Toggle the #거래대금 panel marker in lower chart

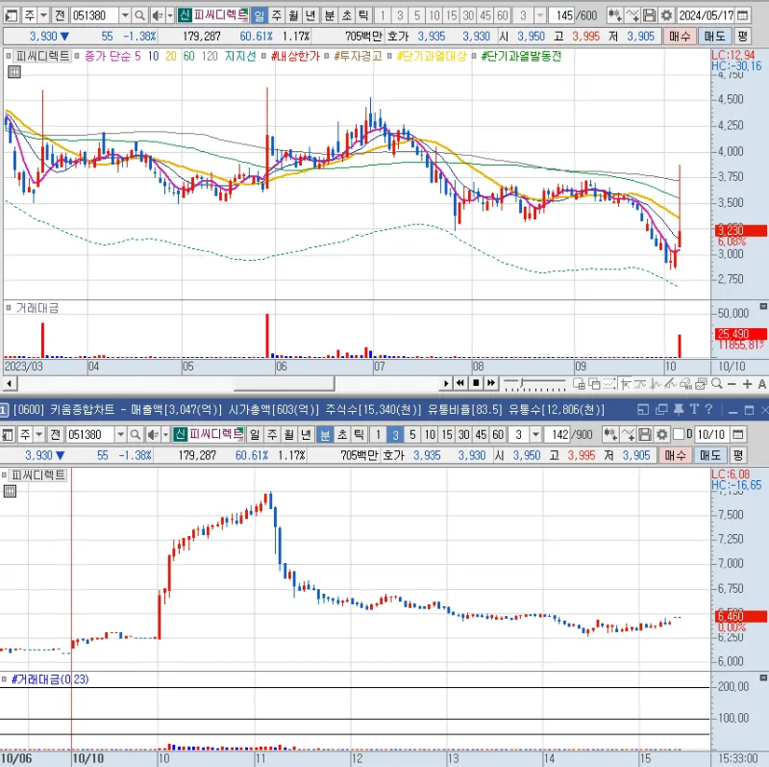[5, 679]
